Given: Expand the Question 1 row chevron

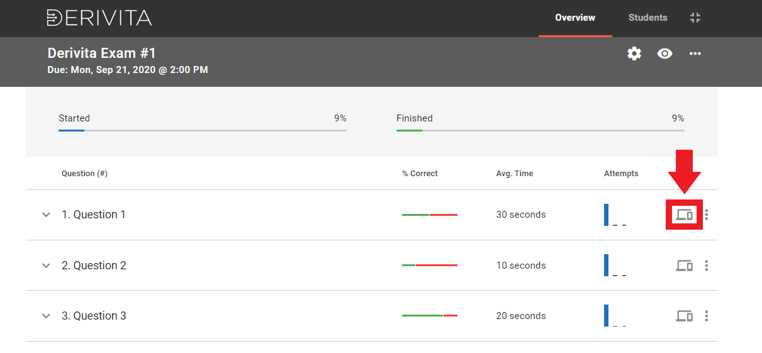Looking at the screenshot, I should (x=46, y=215).
